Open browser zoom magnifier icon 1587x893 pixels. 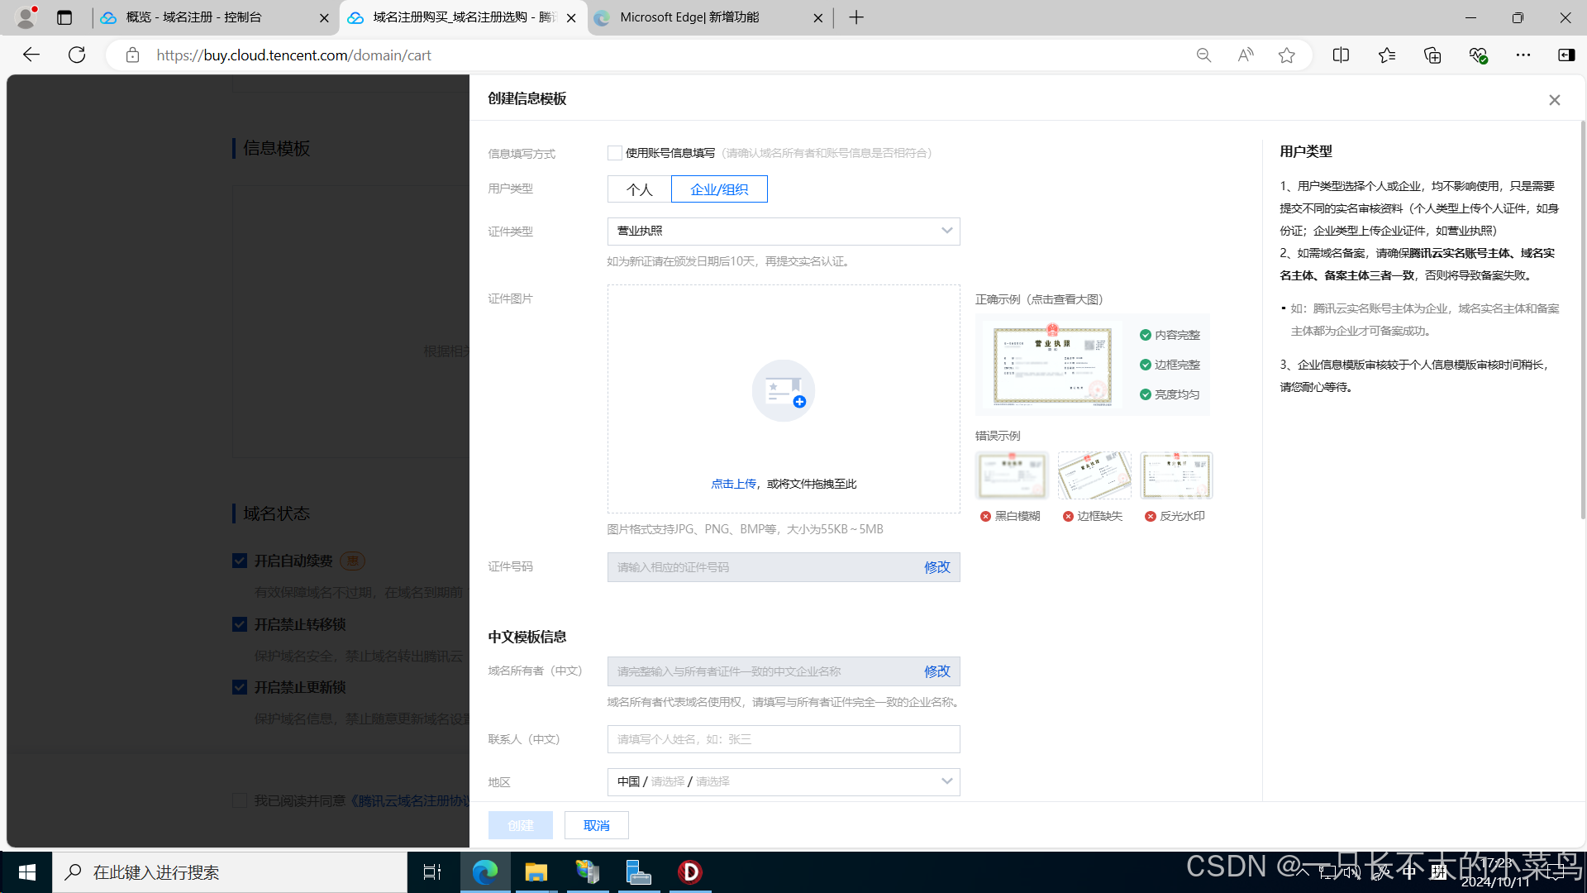click(x=1203, y=55)
